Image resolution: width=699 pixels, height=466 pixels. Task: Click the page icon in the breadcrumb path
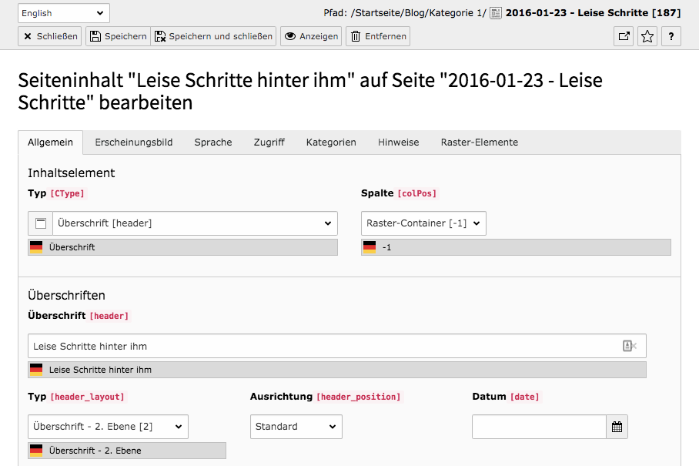click(x=493, y=12)
